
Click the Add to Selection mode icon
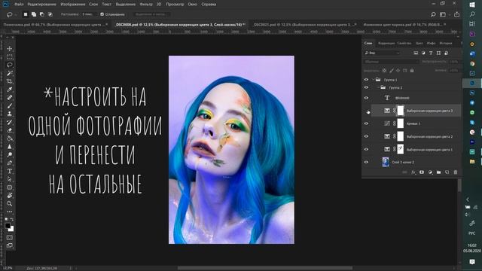click(x=34, y=14)
